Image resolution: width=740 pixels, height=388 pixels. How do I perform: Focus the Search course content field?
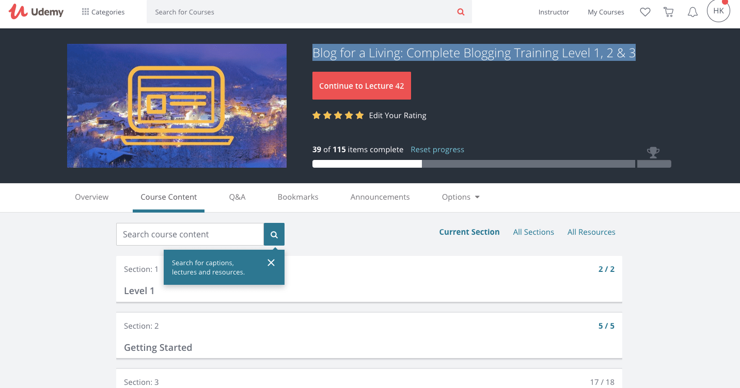(190, 234)
